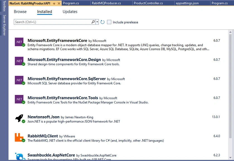Select the Microsoft.EntityFrameworkCore.Design package name
This screenshot has height=161, width=234.
(64, 60)
